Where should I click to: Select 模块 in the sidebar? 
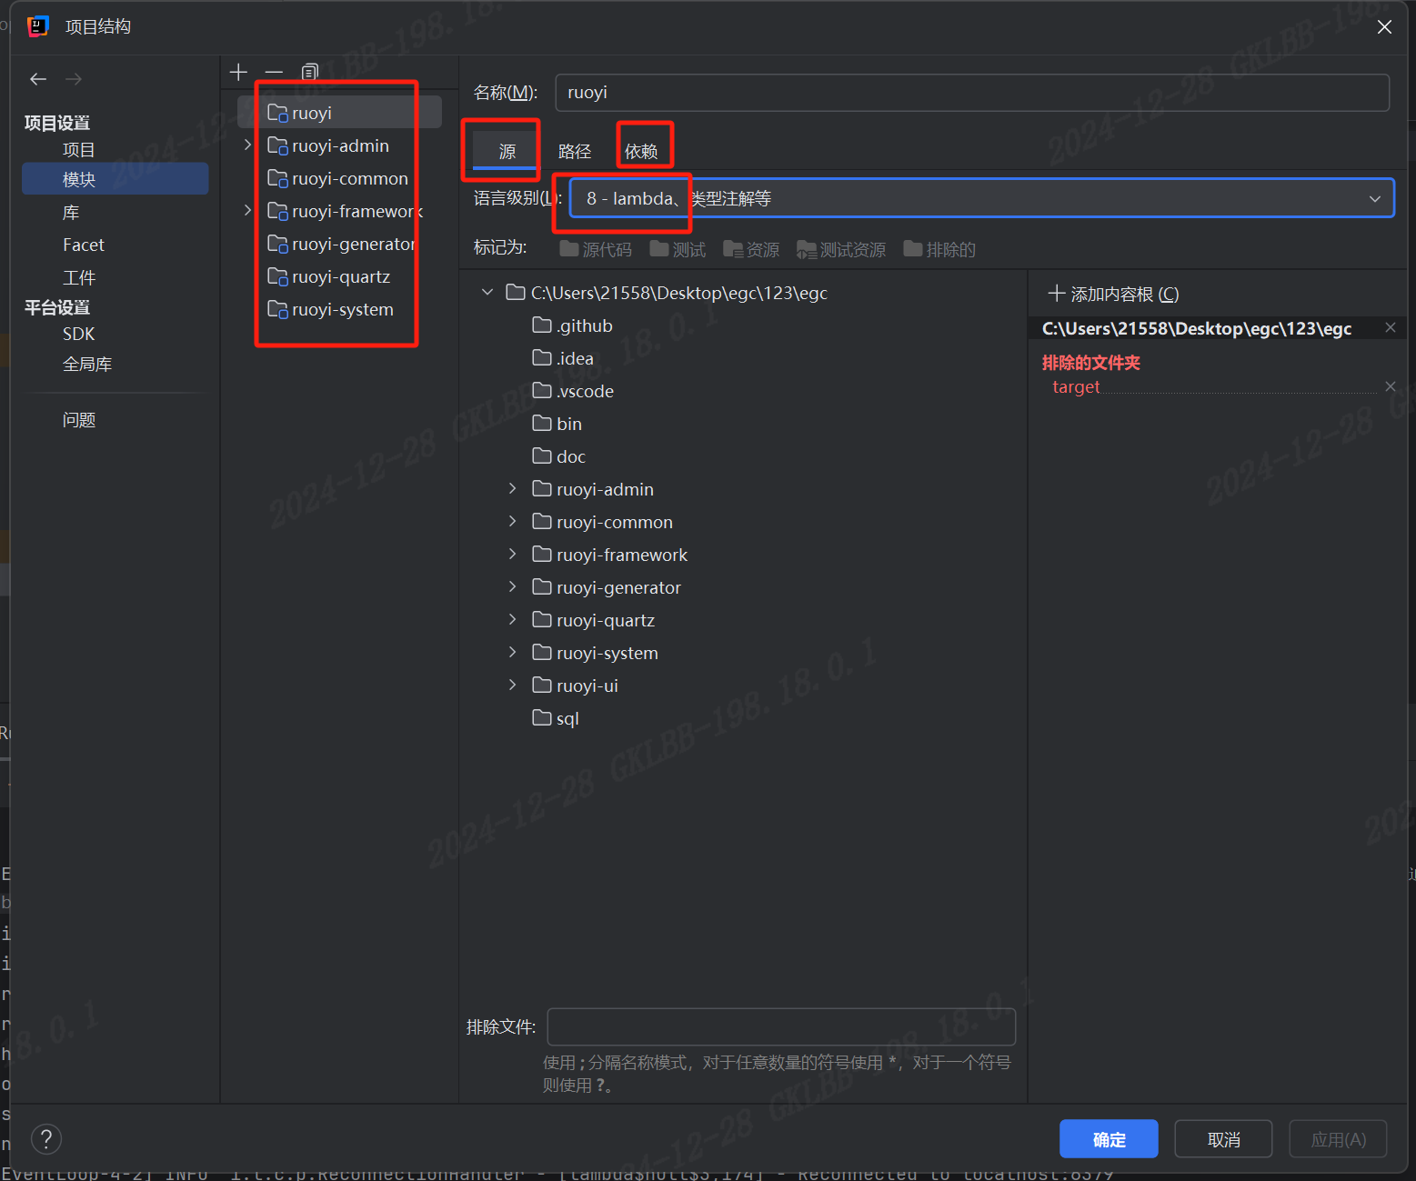click(x=115, y=178)
